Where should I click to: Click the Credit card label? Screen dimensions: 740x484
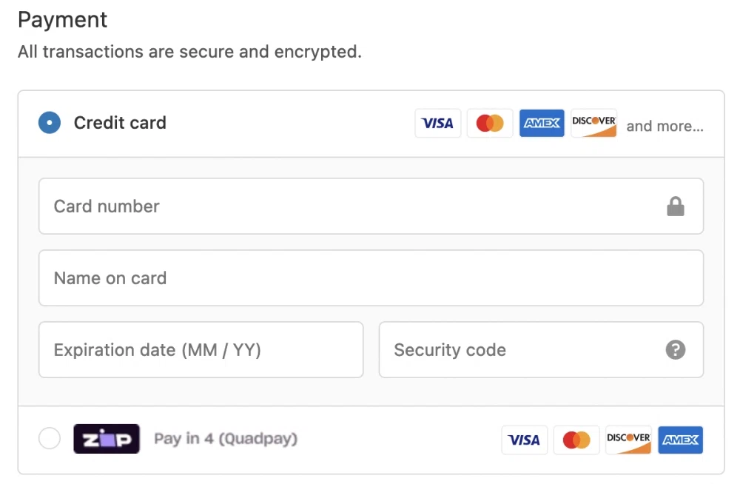[120, 123]
